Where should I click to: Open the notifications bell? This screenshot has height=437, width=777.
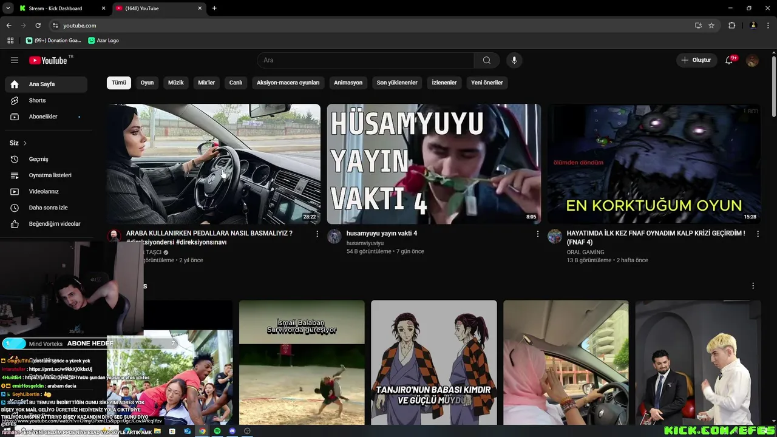(729, 60)
